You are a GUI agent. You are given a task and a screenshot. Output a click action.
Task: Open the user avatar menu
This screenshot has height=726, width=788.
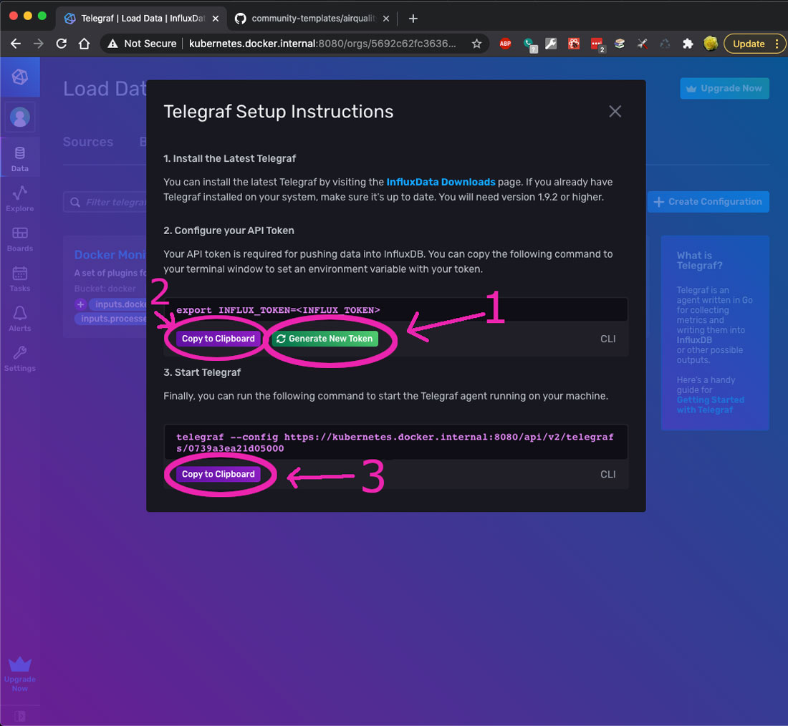(x=20, y=117)
